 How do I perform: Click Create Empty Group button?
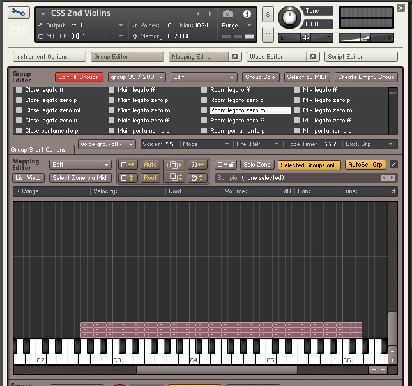[366, 77]
